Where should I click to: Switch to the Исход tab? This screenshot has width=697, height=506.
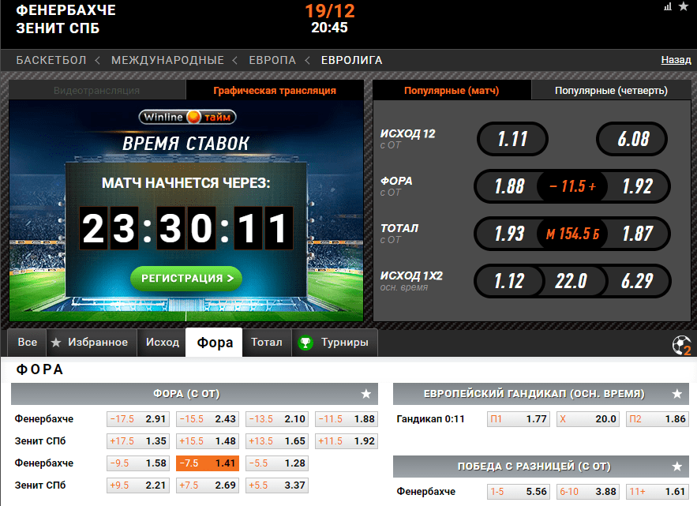pos(163,343)
